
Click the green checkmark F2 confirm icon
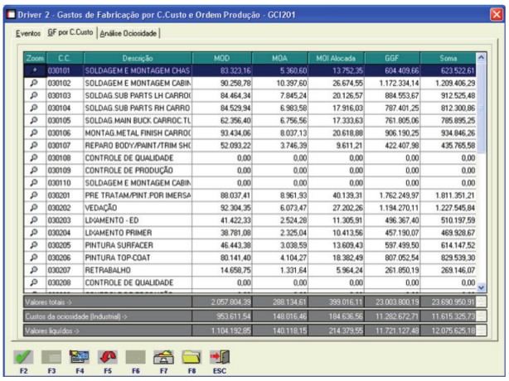[23, 357]
